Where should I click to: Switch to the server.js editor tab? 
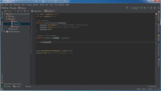(50, 11)
